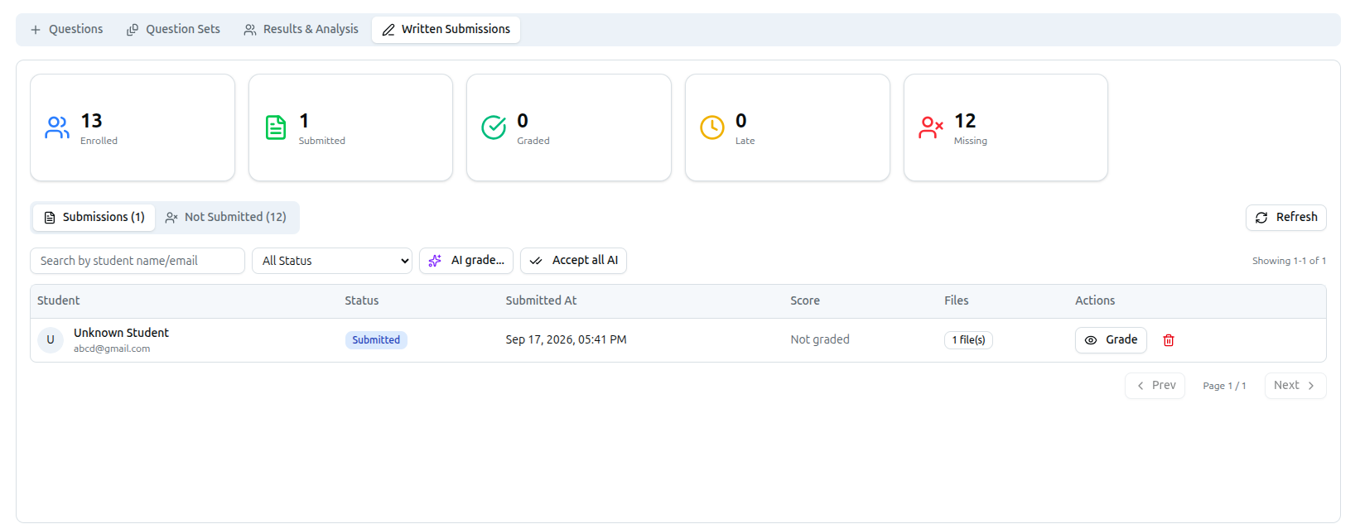Click the green Submitted document icon
Image resolution: width=1360 pixels, height=524 pixels.
[x=276, y=127]
